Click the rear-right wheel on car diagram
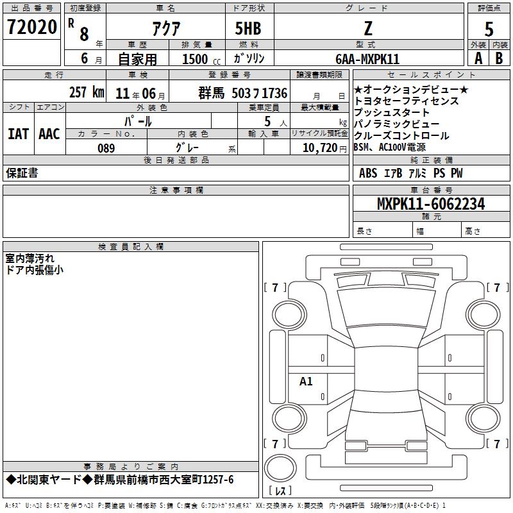The width and height of the screenshot is (513, 513). [484, 418]
